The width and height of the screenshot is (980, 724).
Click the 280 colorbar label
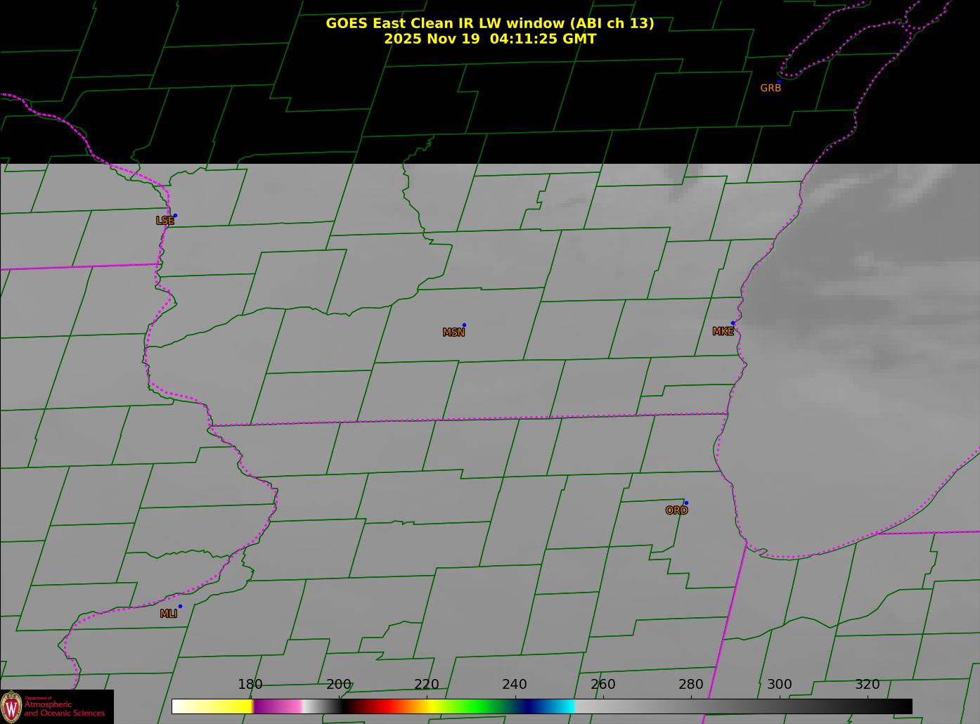pos(691,685)
